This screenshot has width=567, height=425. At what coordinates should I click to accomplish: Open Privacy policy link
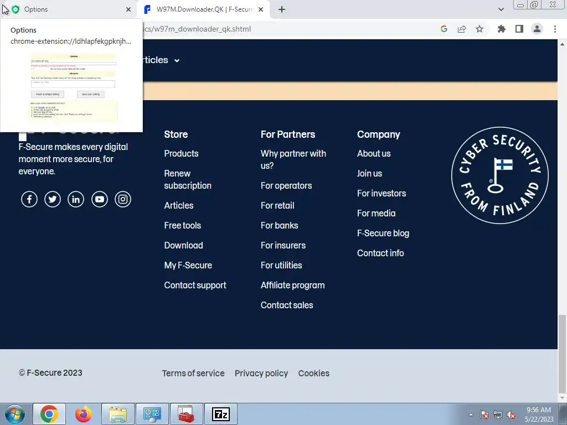(261, 373)
